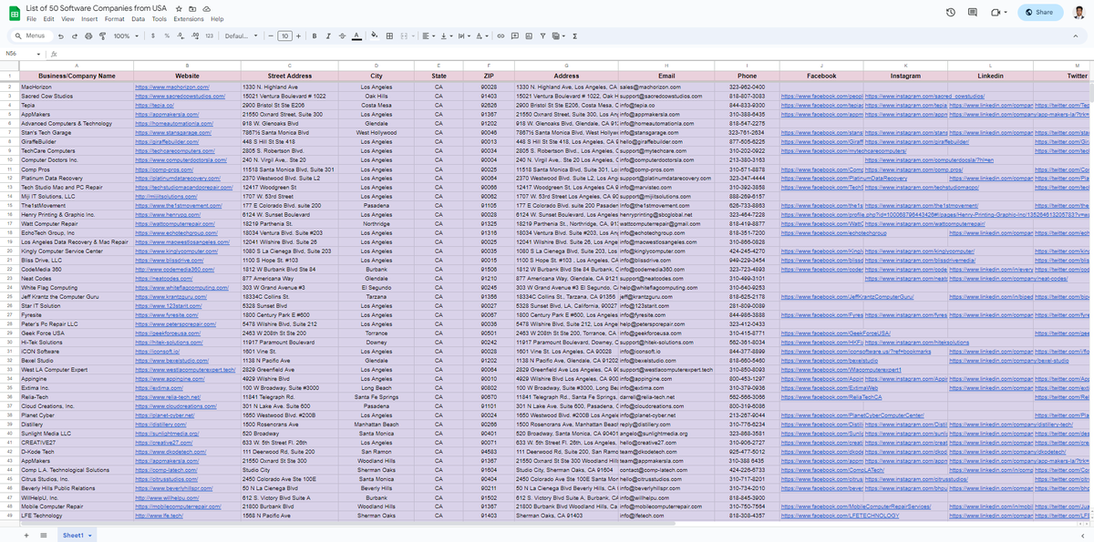Click the font size field showing 10
The height and width of the screenshot is (542, 1094).
(285, 36)
